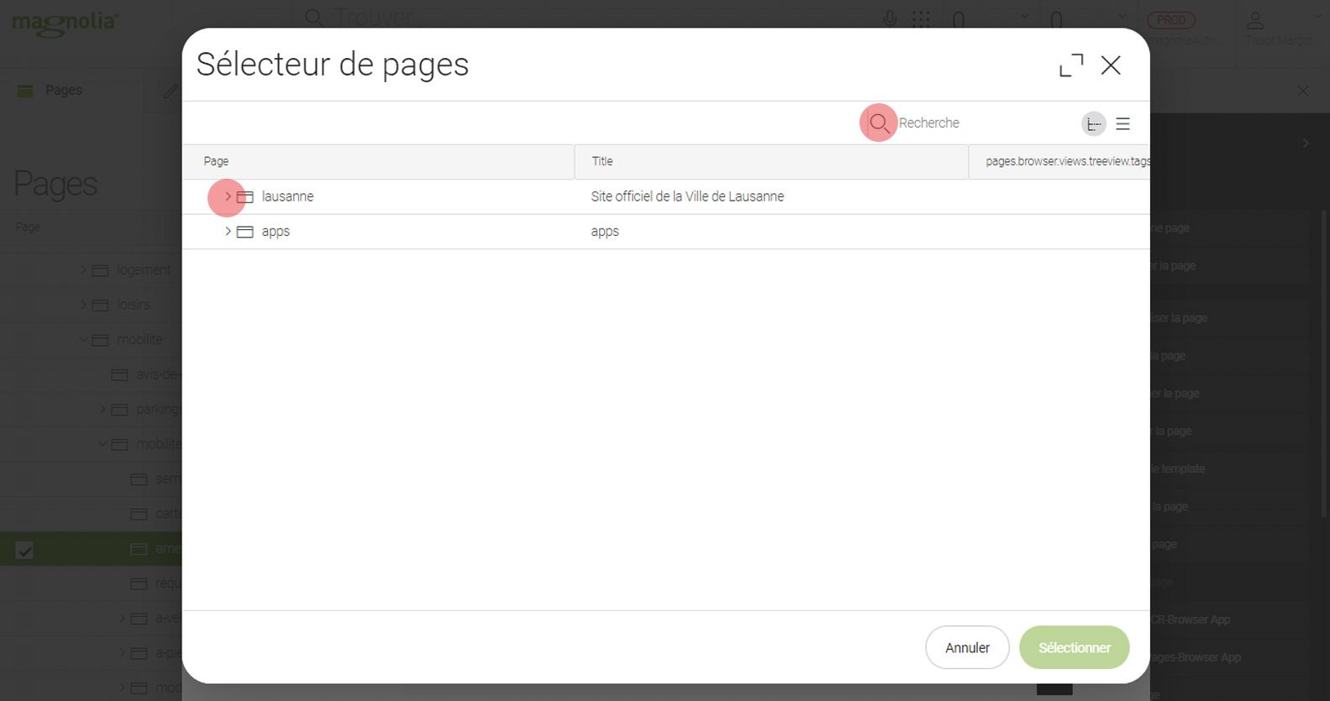Viewport: 1330px width, 701px height.
Task: Click the page icon of the parking row
Action: click(x=120, y=410)
